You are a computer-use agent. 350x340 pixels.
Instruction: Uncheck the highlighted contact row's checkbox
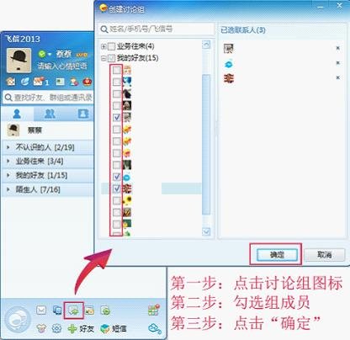[x=117, y=189]
